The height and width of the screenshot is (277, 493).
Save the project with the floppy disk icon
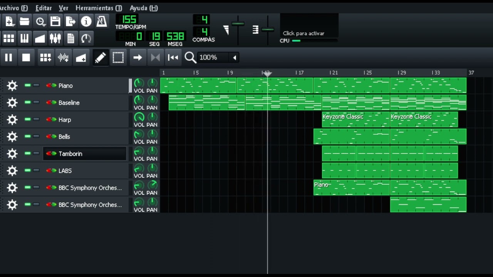[x=55, y=22]
